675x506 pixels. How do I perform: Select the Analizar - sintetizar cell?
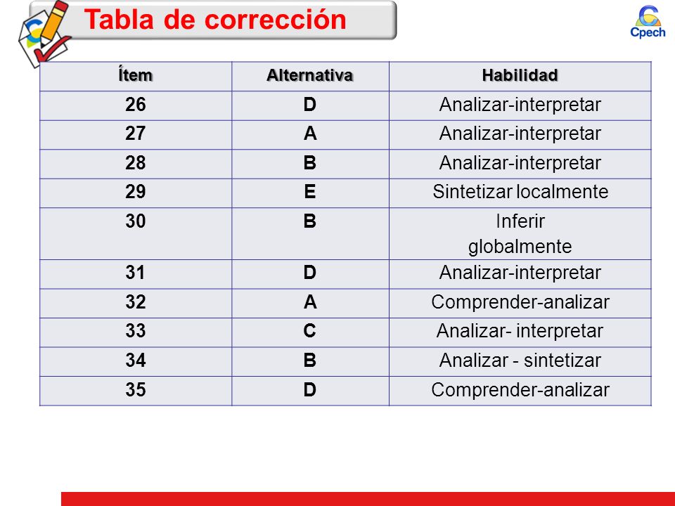[520, 362]
